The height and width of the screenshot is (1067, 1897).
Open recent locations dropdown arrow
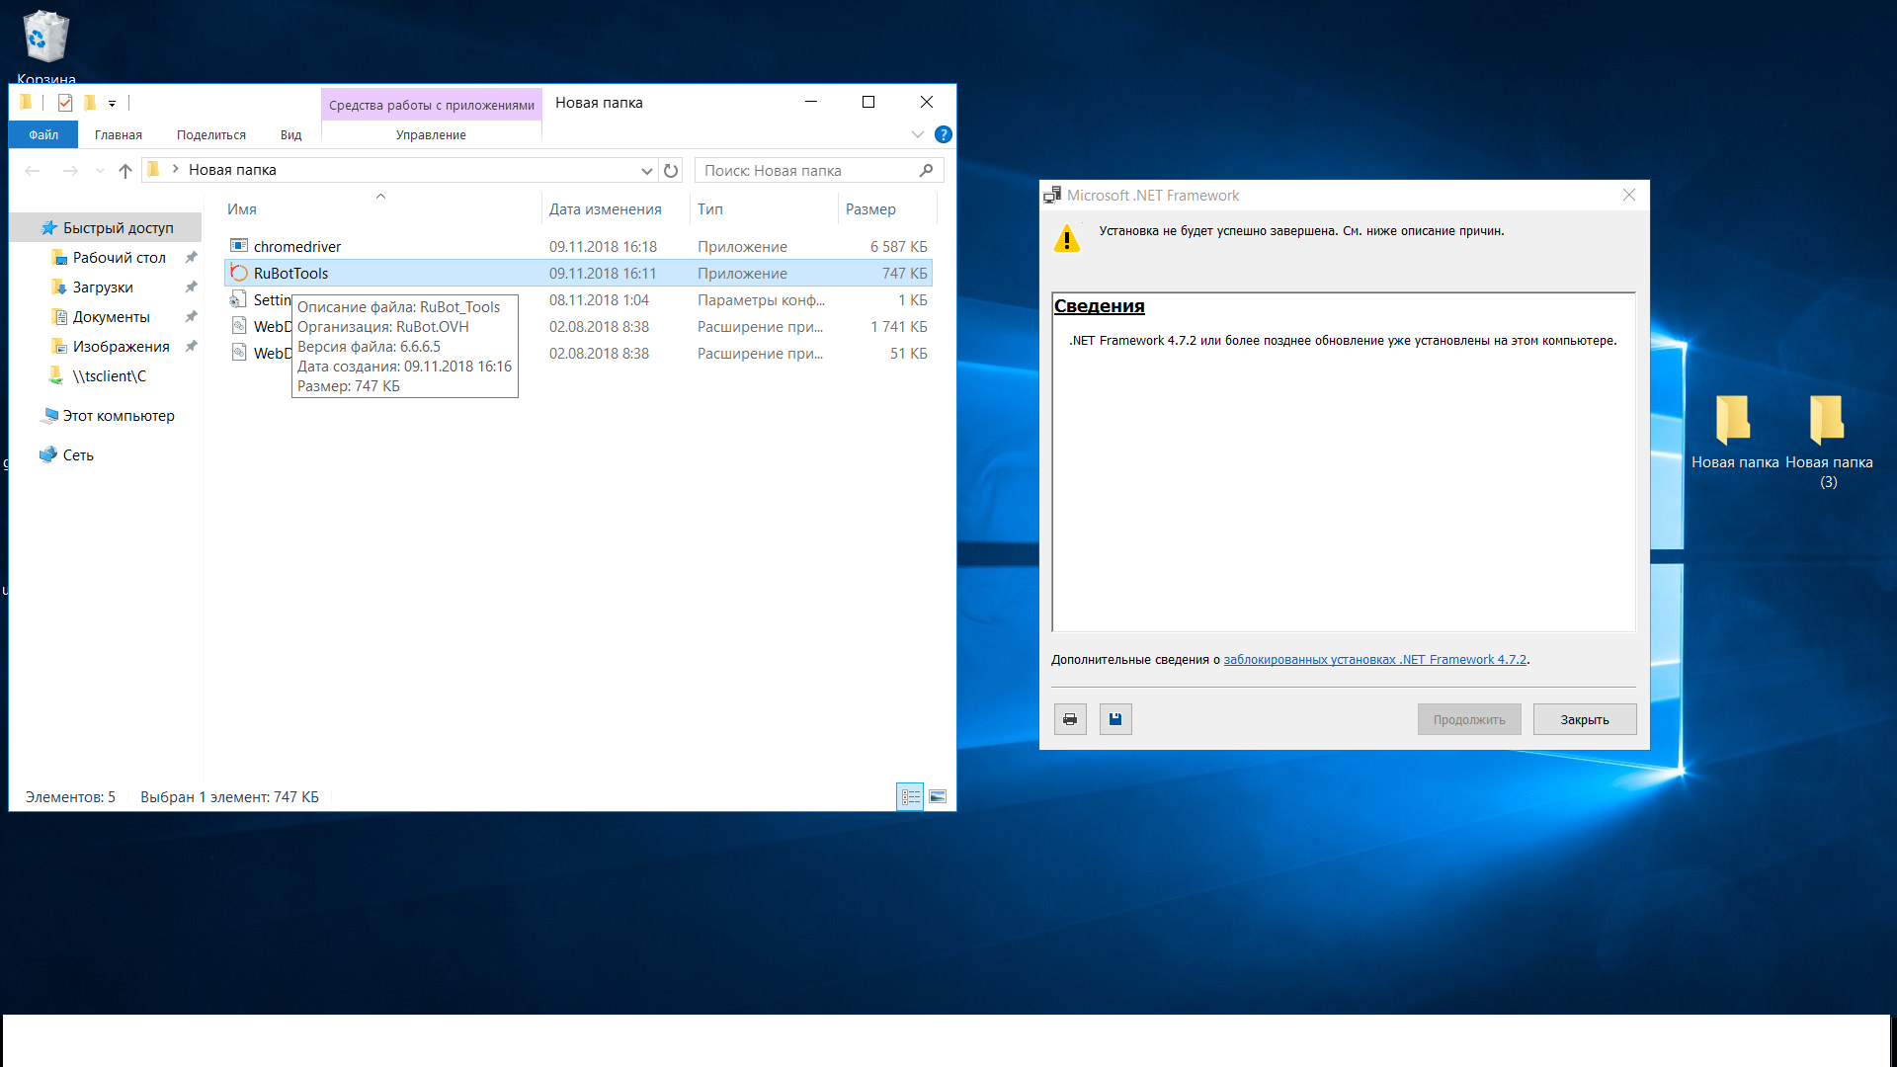click(100, 171)
